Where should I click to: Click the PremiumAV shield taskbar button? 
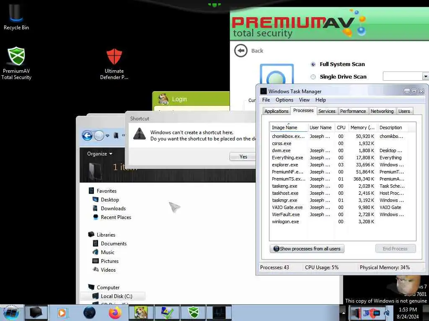pyautogui.click(x=194, y=313)
